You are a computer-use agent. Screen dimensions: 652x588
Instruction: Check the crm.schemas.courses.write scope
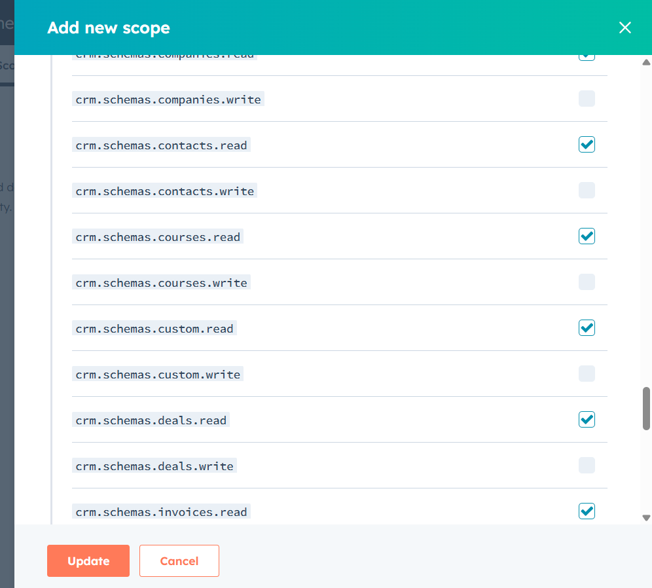click(587, 282)
